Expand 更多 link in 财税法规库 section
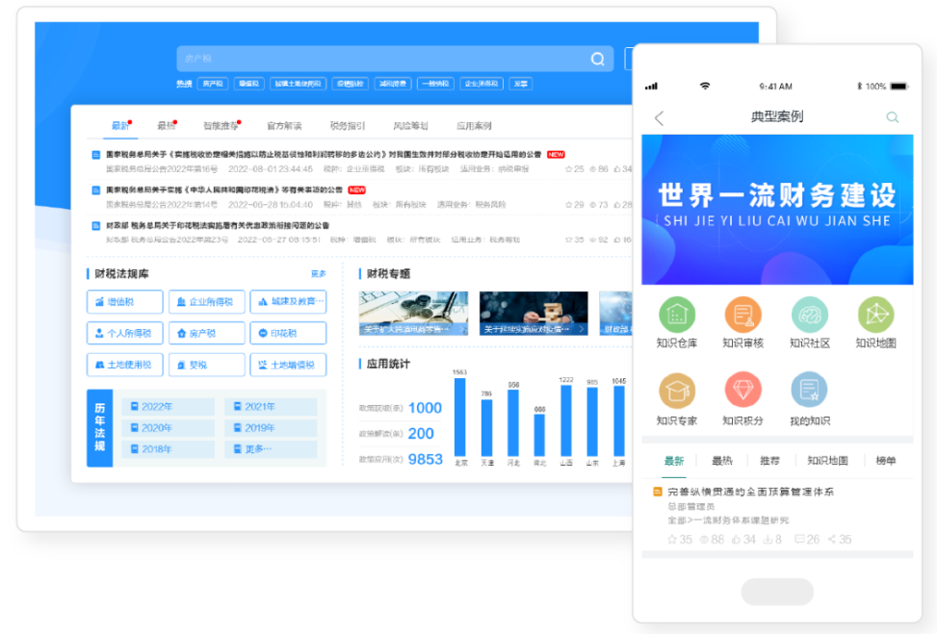 (x=318, y=274)
